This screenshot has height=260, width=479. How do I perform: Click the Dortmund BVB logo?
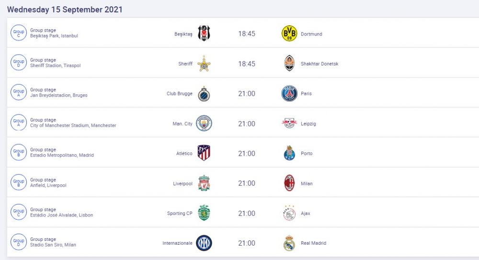click(x=289, y=34)
